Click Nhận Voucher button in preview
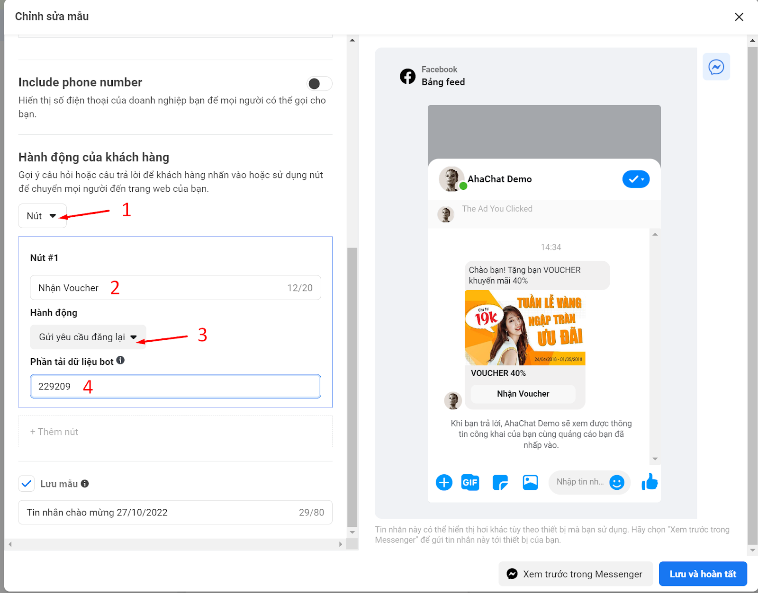Viewport: 758px width, 593px height. click(523, 394)
